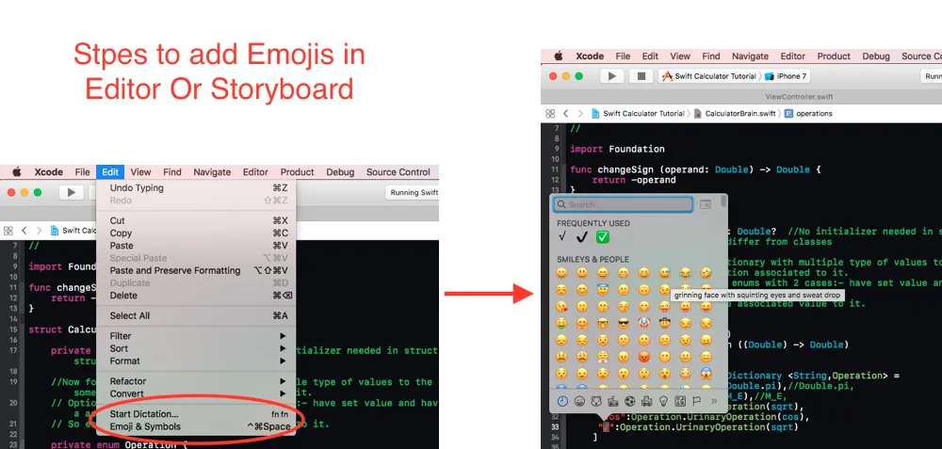Viewport: 942px width, 449px height.
Task: Open the Flags emoji category icon
Action: [697, 401]
